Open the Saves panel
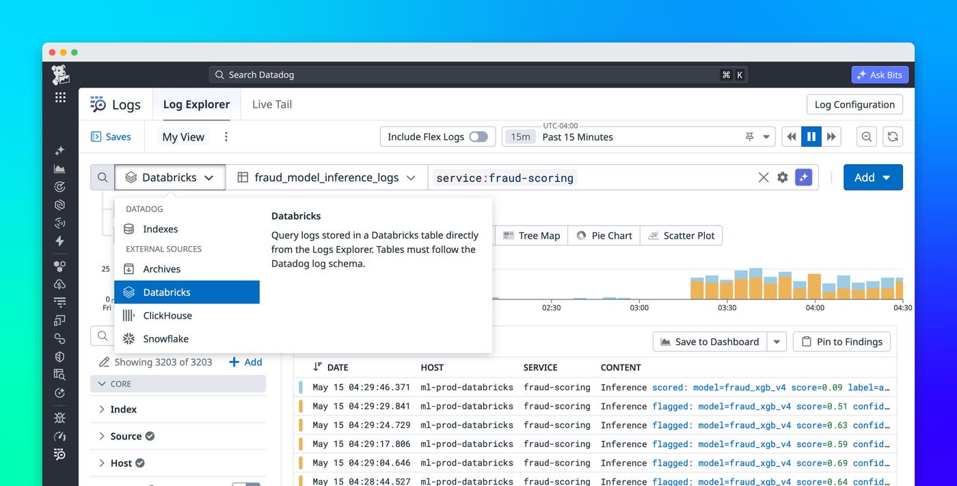The width and height of the screenshot is (957, 486). pos(111,137)
